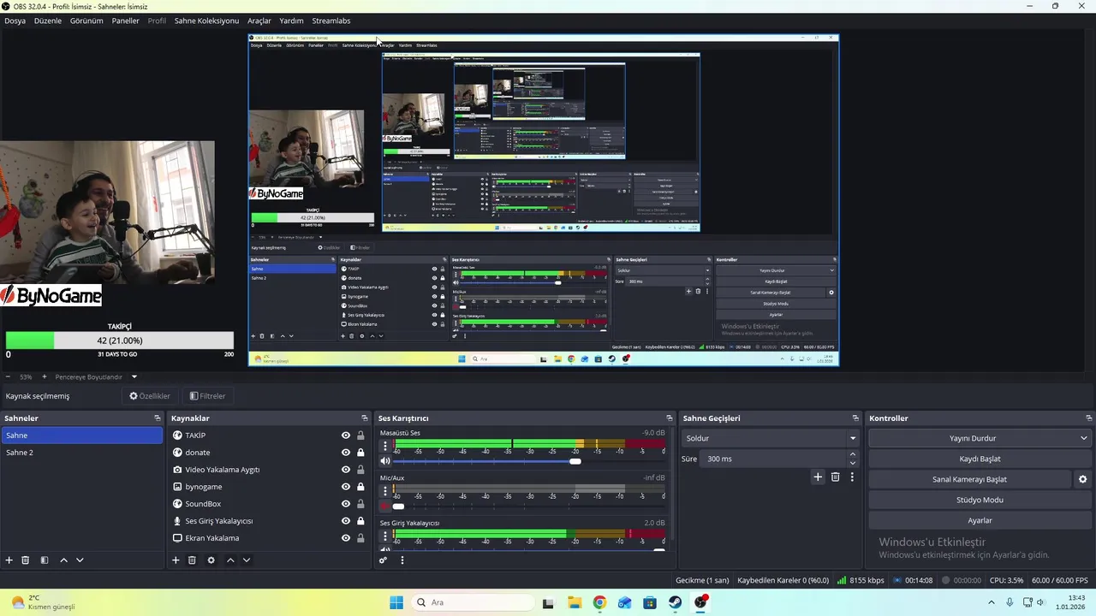The width and height of the screenshot is (1096, 616).
Task: Move source up with the Kaynaklar up arrow
Action: coord(230,560)
